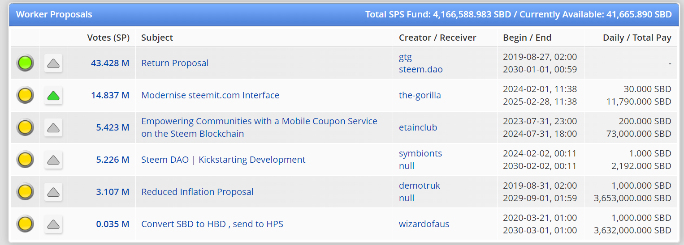
Task: Click yellow status indicator on etainclub proposal row
Action: click(x=25, y=127)
